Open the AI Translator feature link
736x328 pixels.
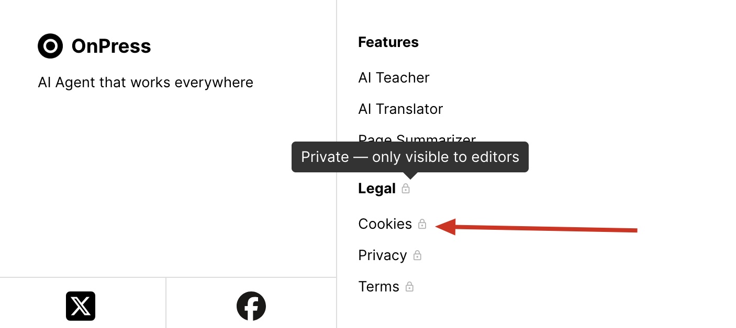pyautogui.click(x=400, y=109)
